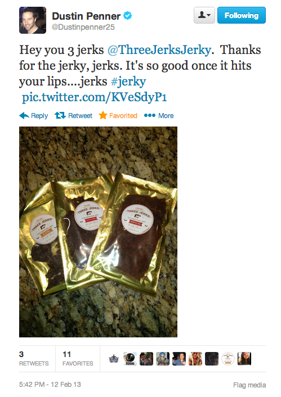Open the @ThreeJerksJerky mention link
This screenshot has height=397, width=281.
click(159, 50)
